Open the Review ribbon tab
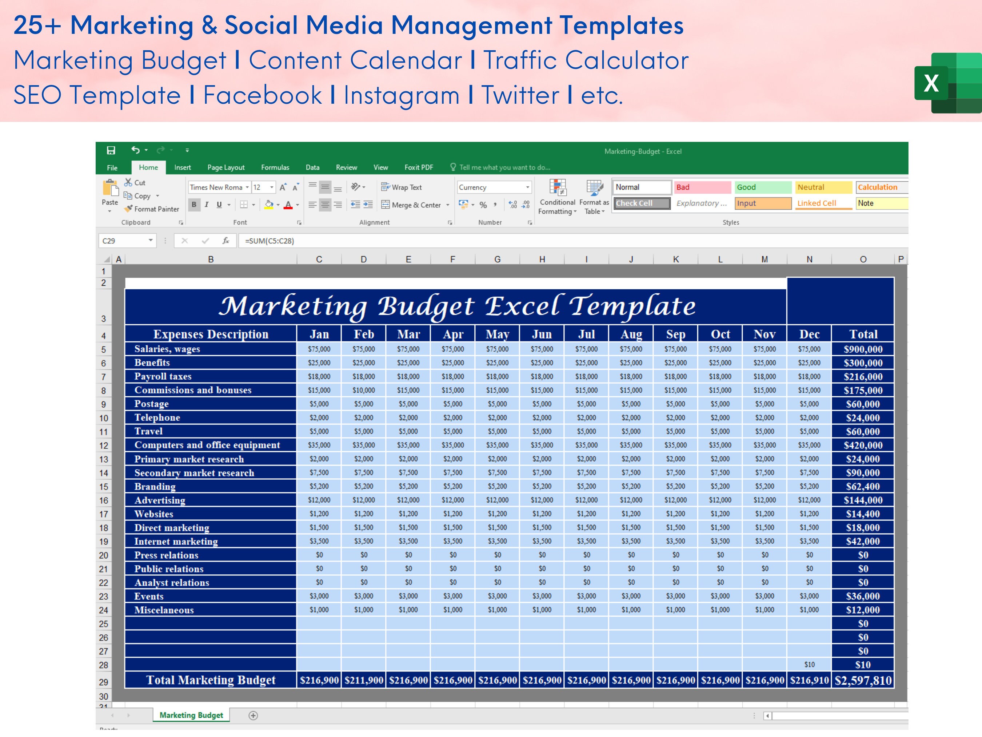Image resolution: width=982 pixels, height=737 pixels. click(x=346, y=167)
